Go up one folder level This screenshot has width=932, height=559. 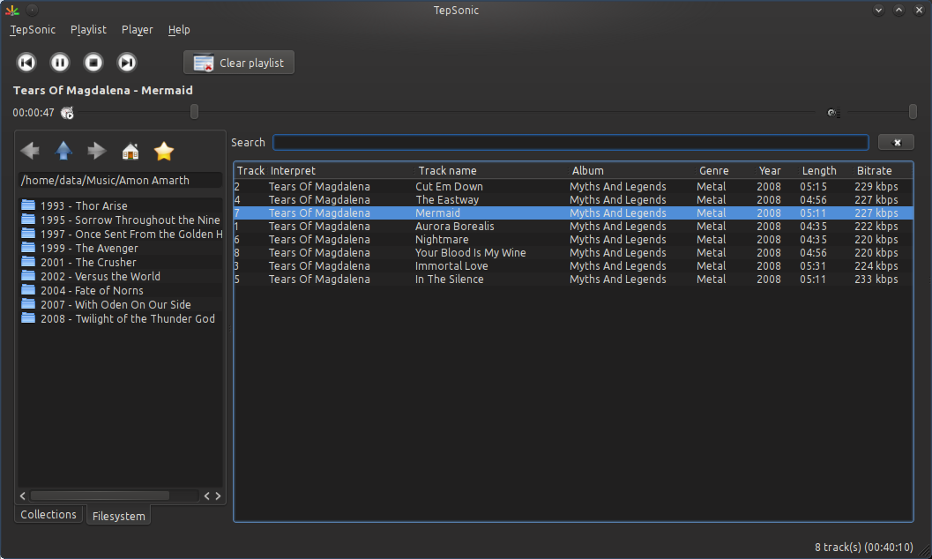(x=63, y=151)
